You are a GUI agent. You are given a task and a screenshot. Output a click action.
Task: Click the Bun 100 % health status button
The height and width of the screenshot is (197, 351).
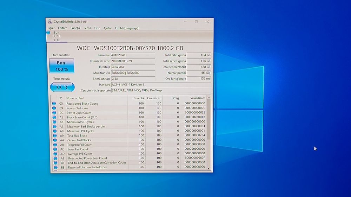click(x=61, y=66)
